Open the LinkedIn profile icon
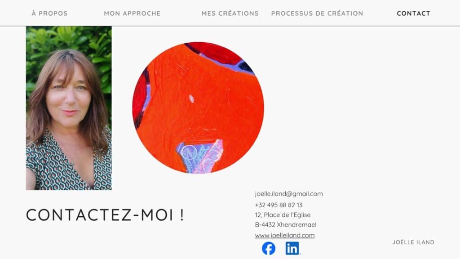Image resolution: width=460 pixels, height=259 pixels. (292, 248)
